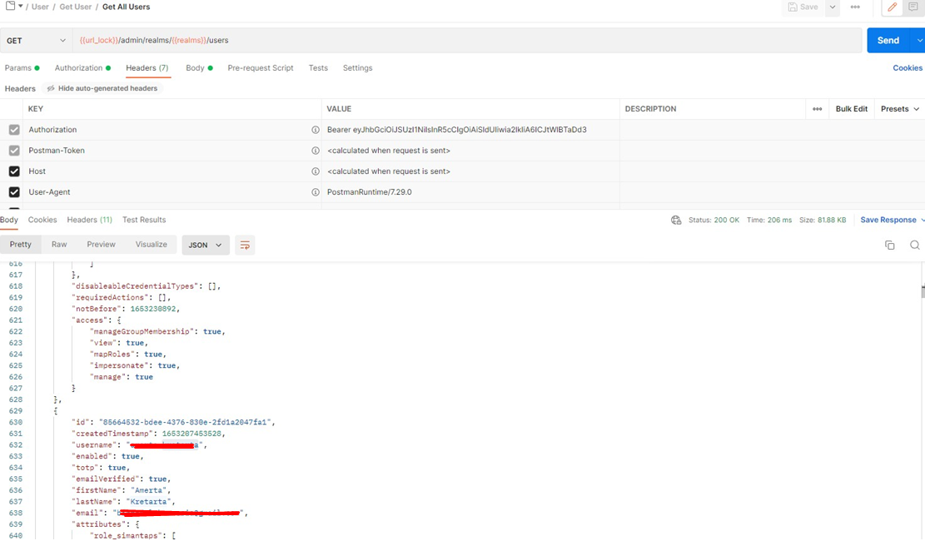
Task: Click the Cookies link
Action: 907,68
